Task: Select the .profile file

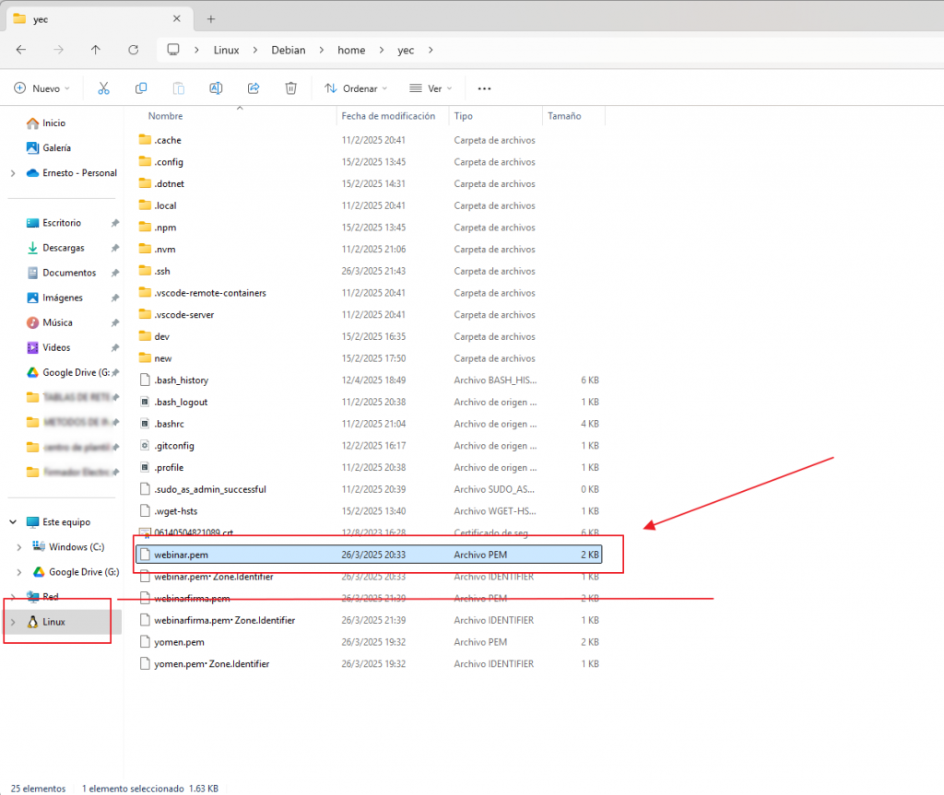Action: 369,468
